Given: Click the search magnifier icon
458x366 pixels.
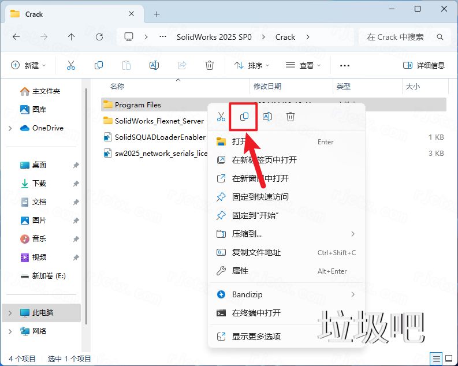Looking at the screenshot, I should (440, 37).
